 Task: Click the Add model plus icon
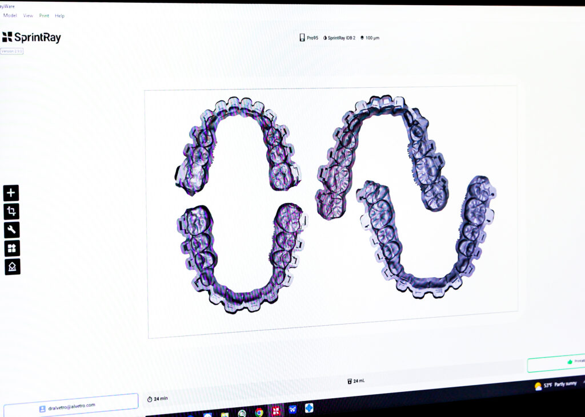coord(11,193)
